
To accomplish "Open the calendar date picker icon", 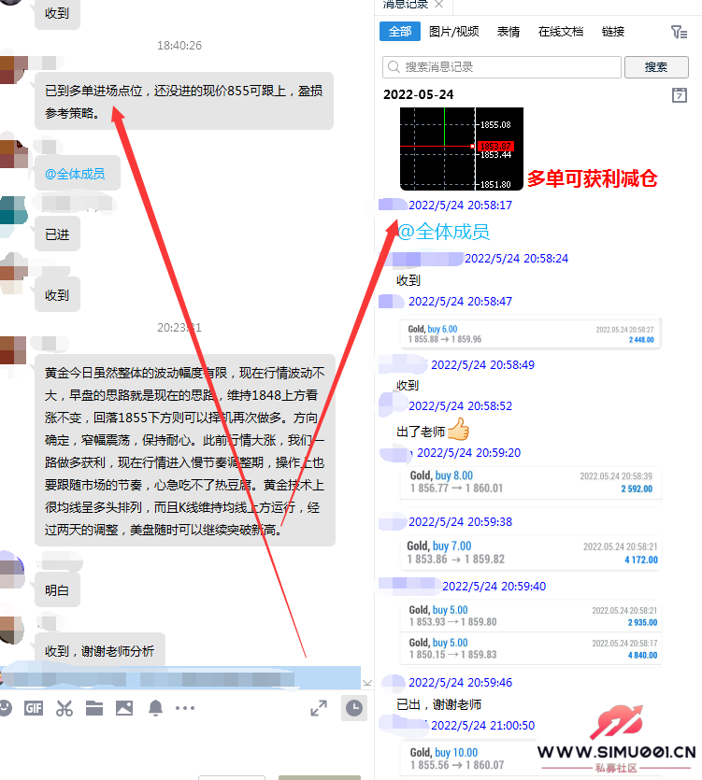I will [680, 95].
